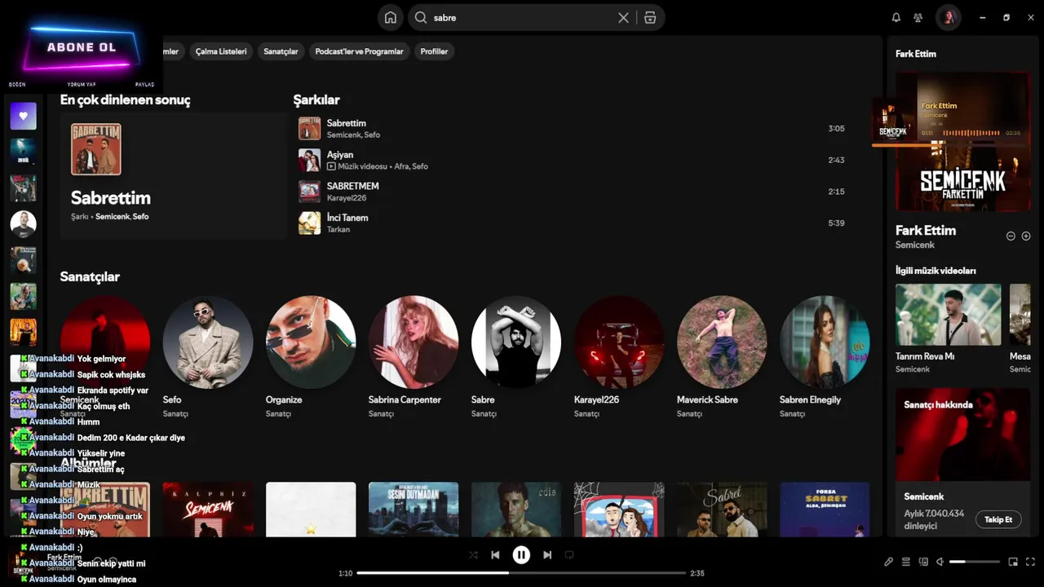Image resolution: width=1044 pixels, height=587 pixels.
Task: Open Semicenk link under Fark Ettim title
Action: [x=915, y=245]
